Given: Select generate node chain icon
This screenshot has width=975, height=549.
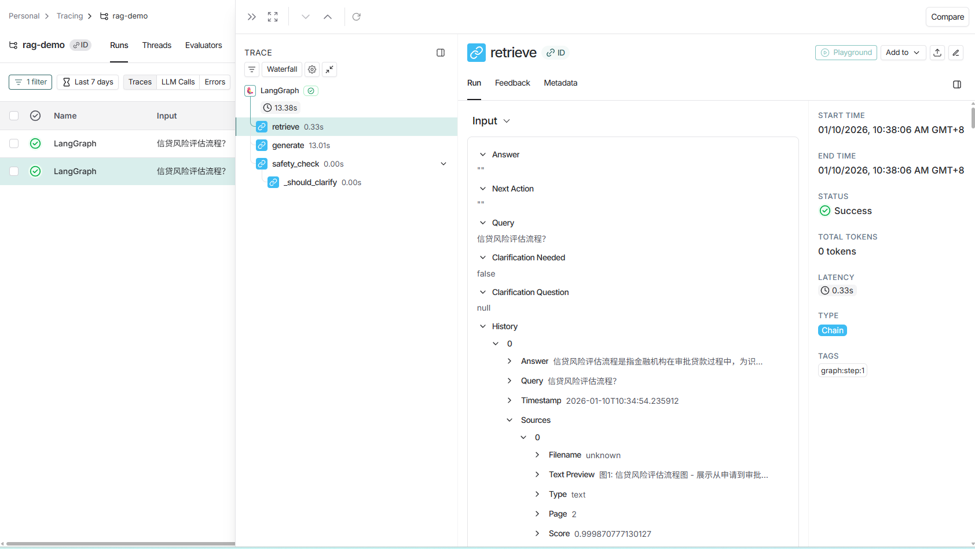Looking at the screenshot, I should 262,145.
